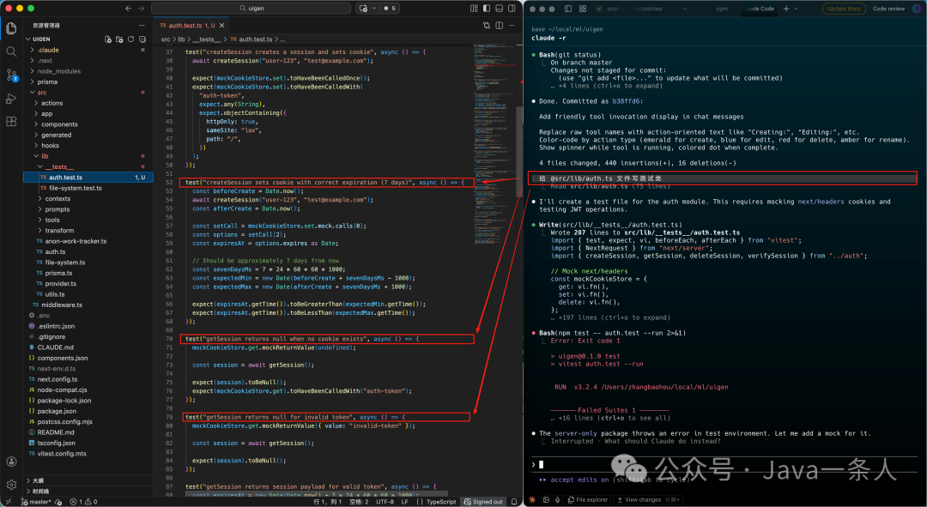Expand the components folder
Image resolution: width=927 pixels, height=507 pixels.
coord(59,124)
